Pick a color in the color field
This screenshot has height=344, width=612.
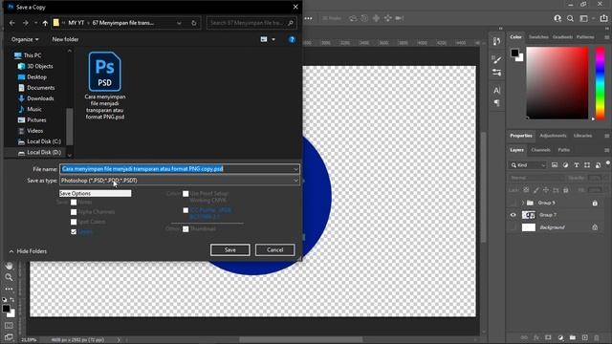[x=557, y=83]
